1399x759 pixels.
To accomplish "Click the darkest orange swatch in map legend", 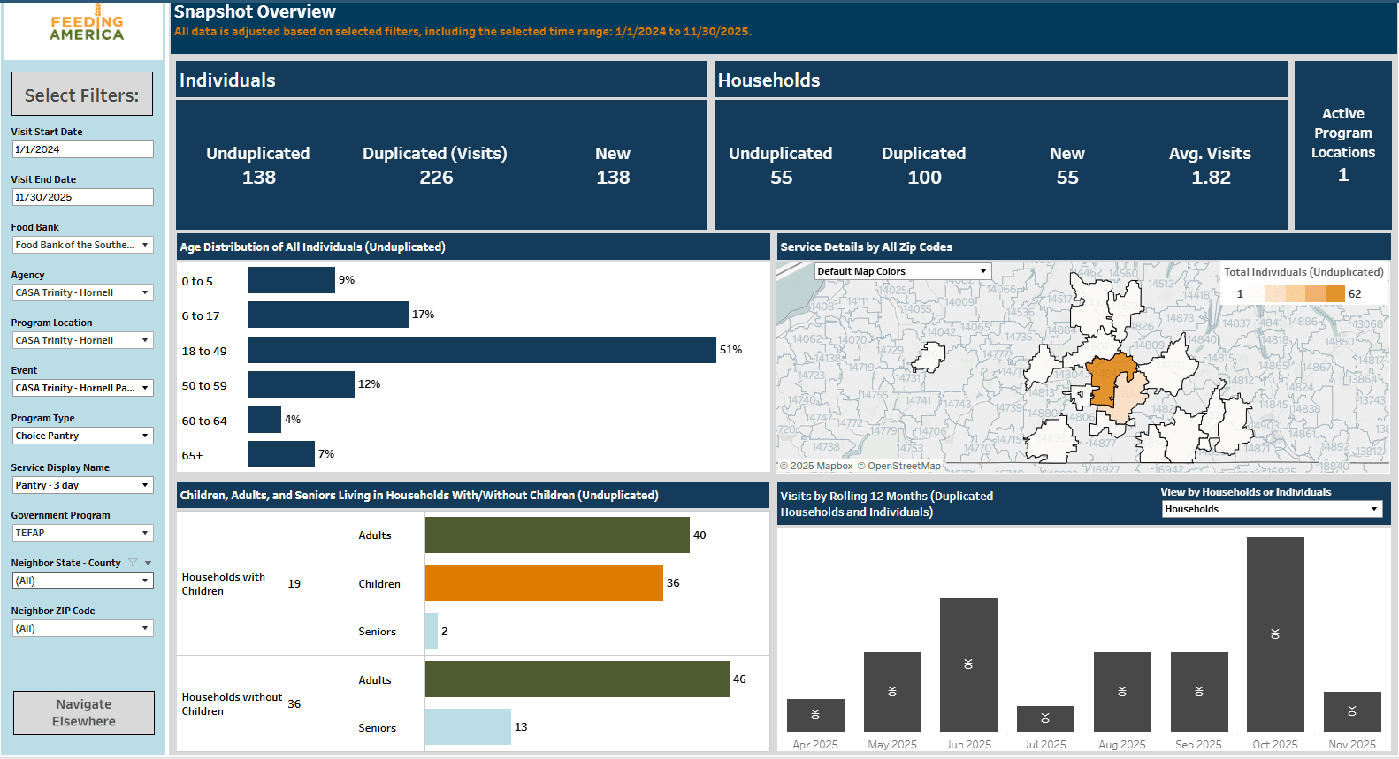I will pyautogui.click(x=1334, y=293).
